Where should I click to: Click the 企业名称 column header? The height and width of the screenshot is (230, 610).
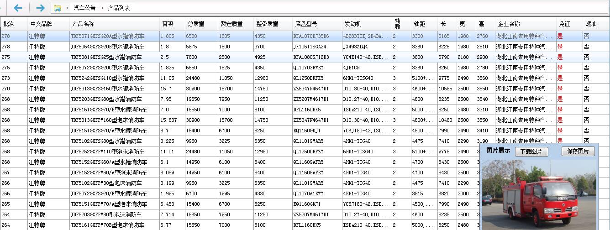(x=509, y=24)
